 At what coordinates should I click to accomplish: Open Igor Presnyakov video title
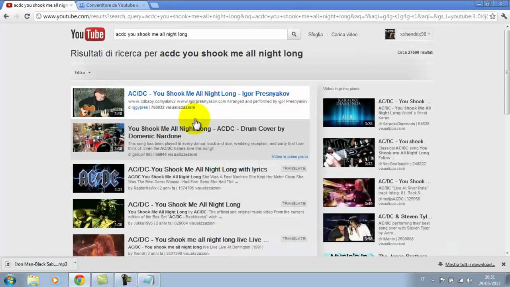click(x=209, y=93)
